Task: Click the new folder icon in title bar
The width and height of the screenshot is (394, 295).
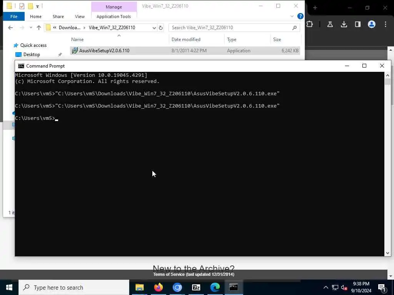Action: (x=31, y=6)
